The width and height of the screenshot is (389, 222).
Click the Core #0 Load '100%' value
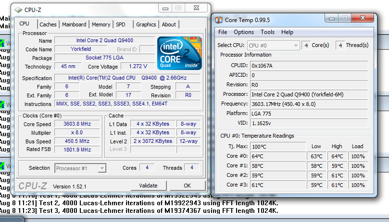coord(358,156)
